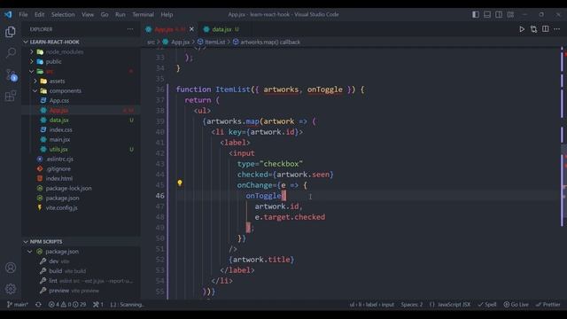This screenshot has height=319, width=567.
Task: Open the Source Control view
Action: click(11, 74)
